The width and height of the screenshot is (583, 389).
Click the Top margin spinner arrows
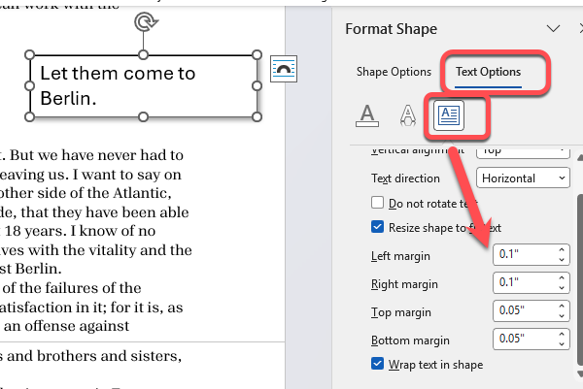(x=561, y=312)
